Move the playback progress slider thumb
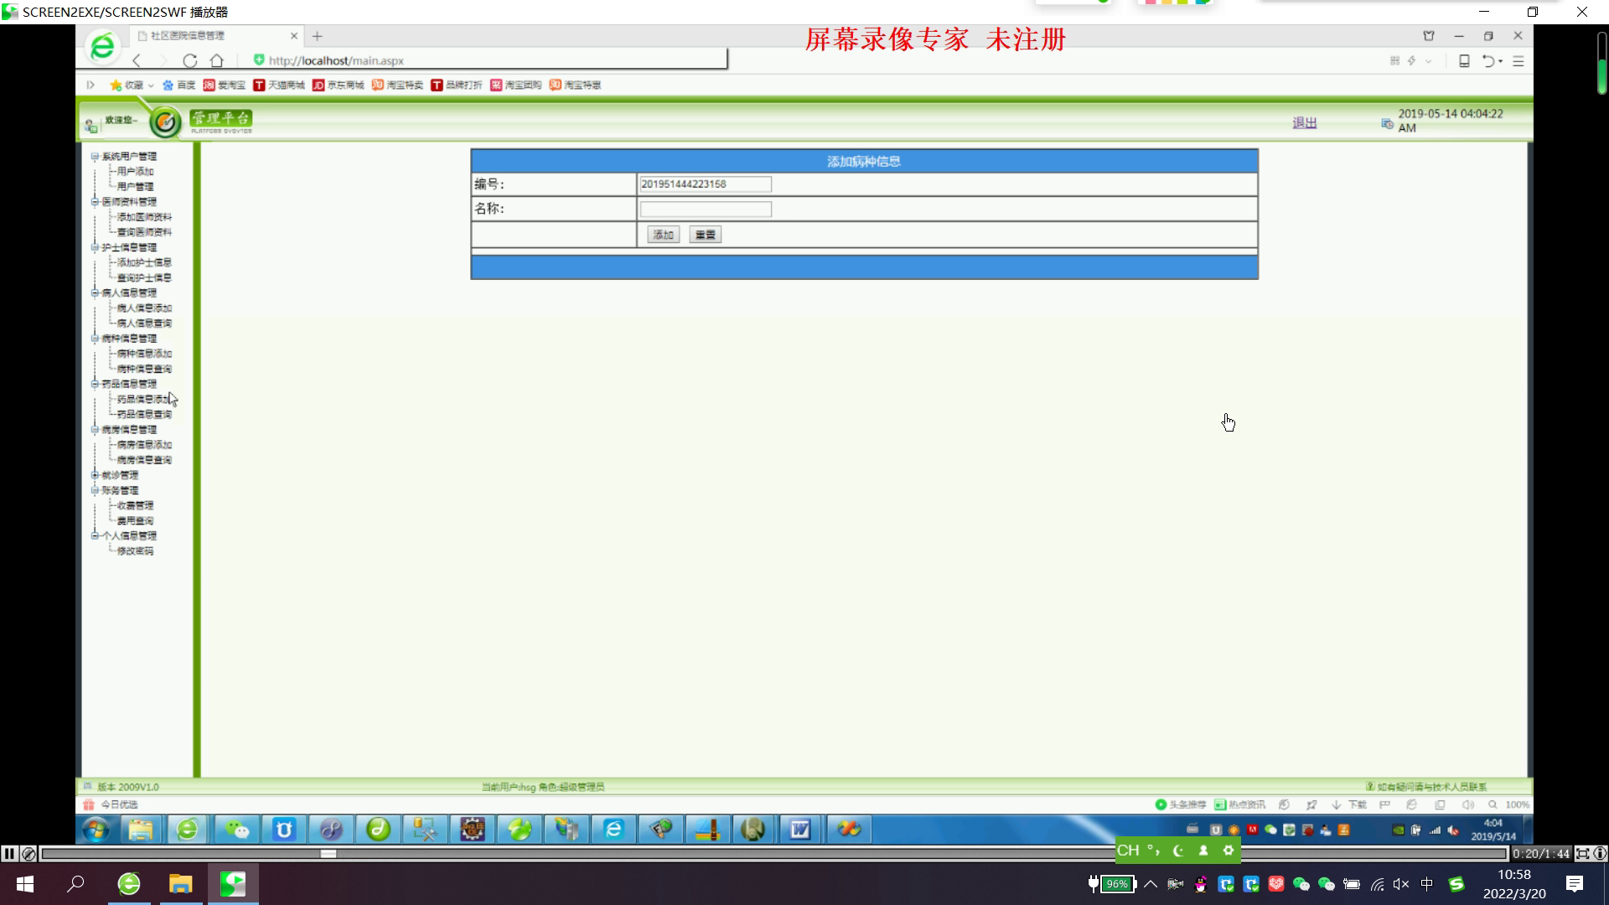Image resolution: width=1609 pixels, height=905 pixels. click(329, 853)
